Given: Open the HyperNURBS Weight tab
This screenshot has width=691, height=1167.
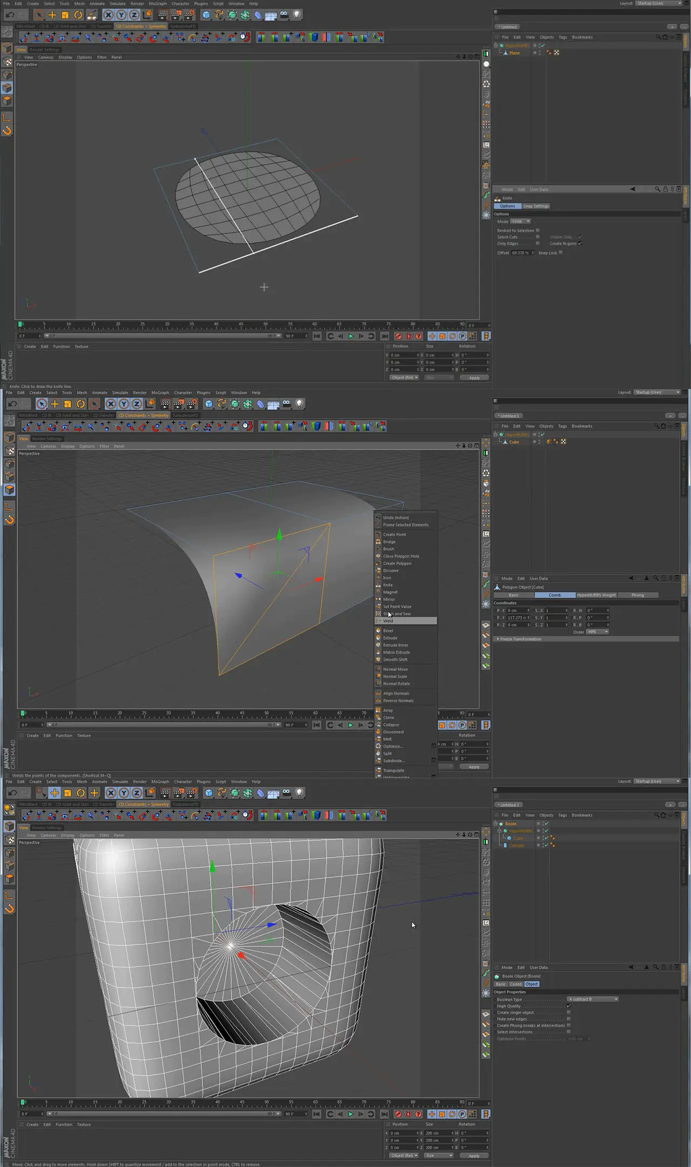Looking at the screenshot, I should (x=596, y=595).
